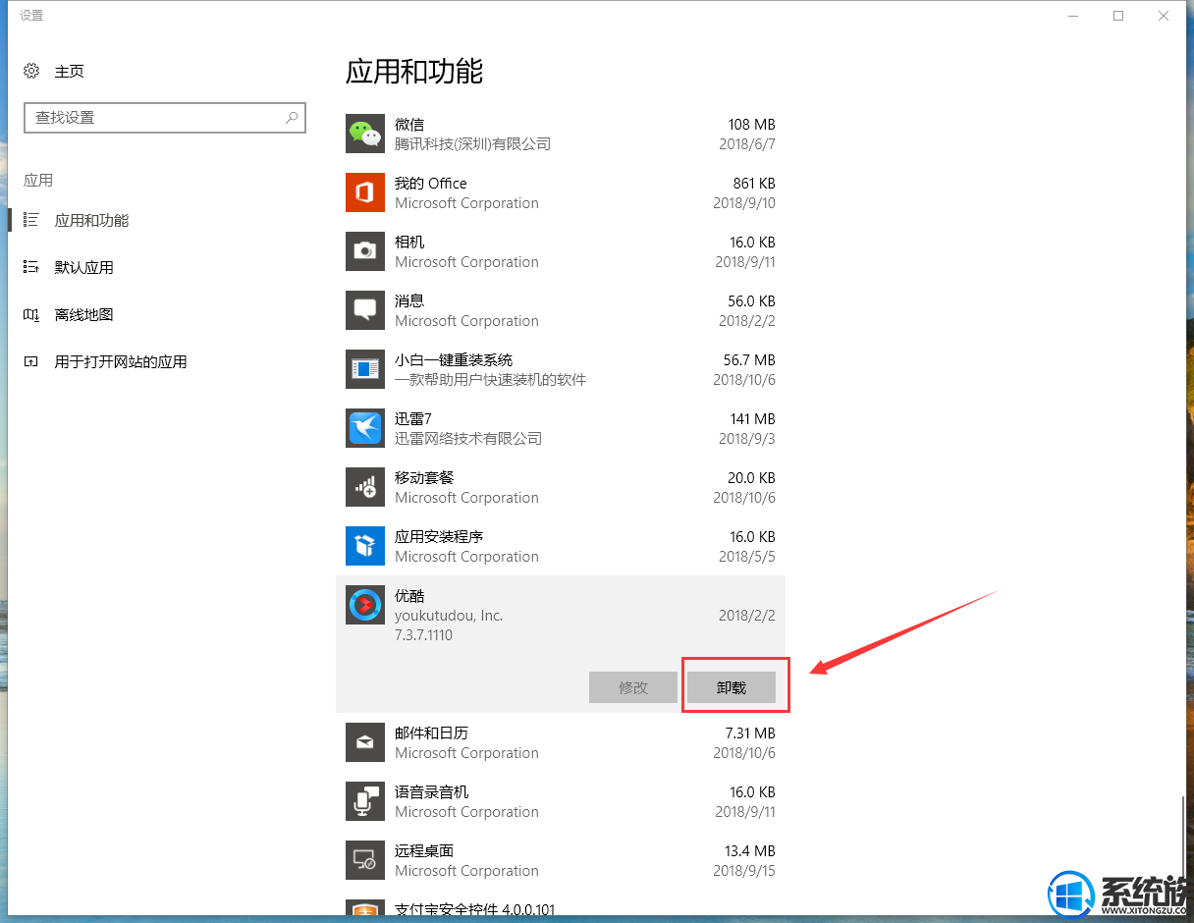Select the 语音录音机 app name
The height and width of the screenshot is (923, 1194).
[x=431, y=791]
